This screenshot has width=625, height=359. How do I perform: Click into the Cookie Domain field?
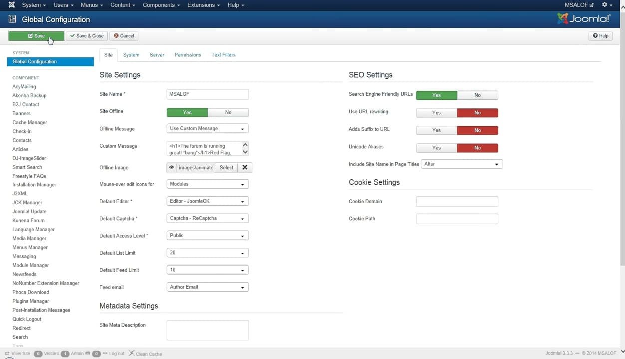[x=457, y=202]
